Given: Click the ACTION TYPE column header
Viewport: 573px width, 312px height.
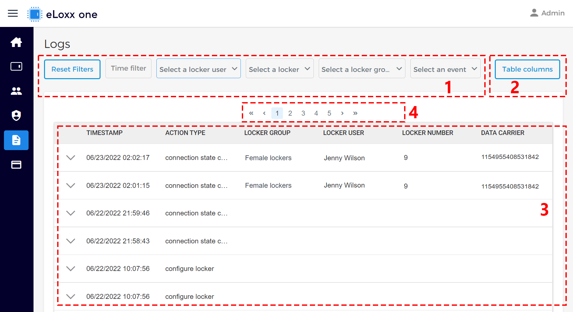Looking at the screenshot, I should (185, 133).
